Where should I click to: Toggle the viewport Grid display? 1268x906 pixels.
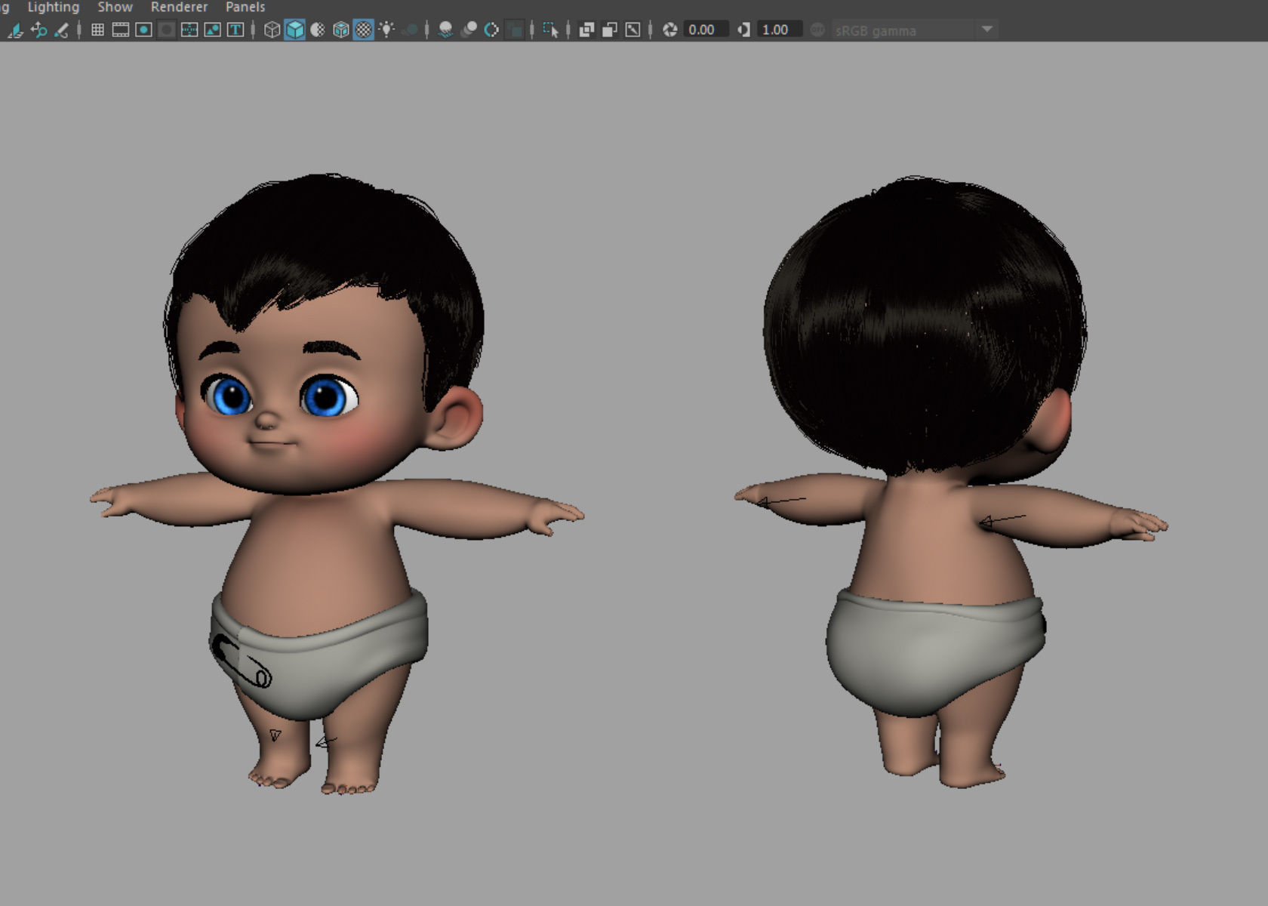(x=97, y=29)
